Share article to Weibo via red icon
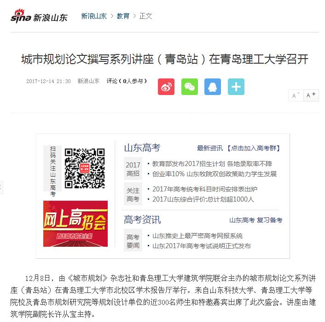The width and height of the screenshot is (325, 322). [x=166, y=87]
